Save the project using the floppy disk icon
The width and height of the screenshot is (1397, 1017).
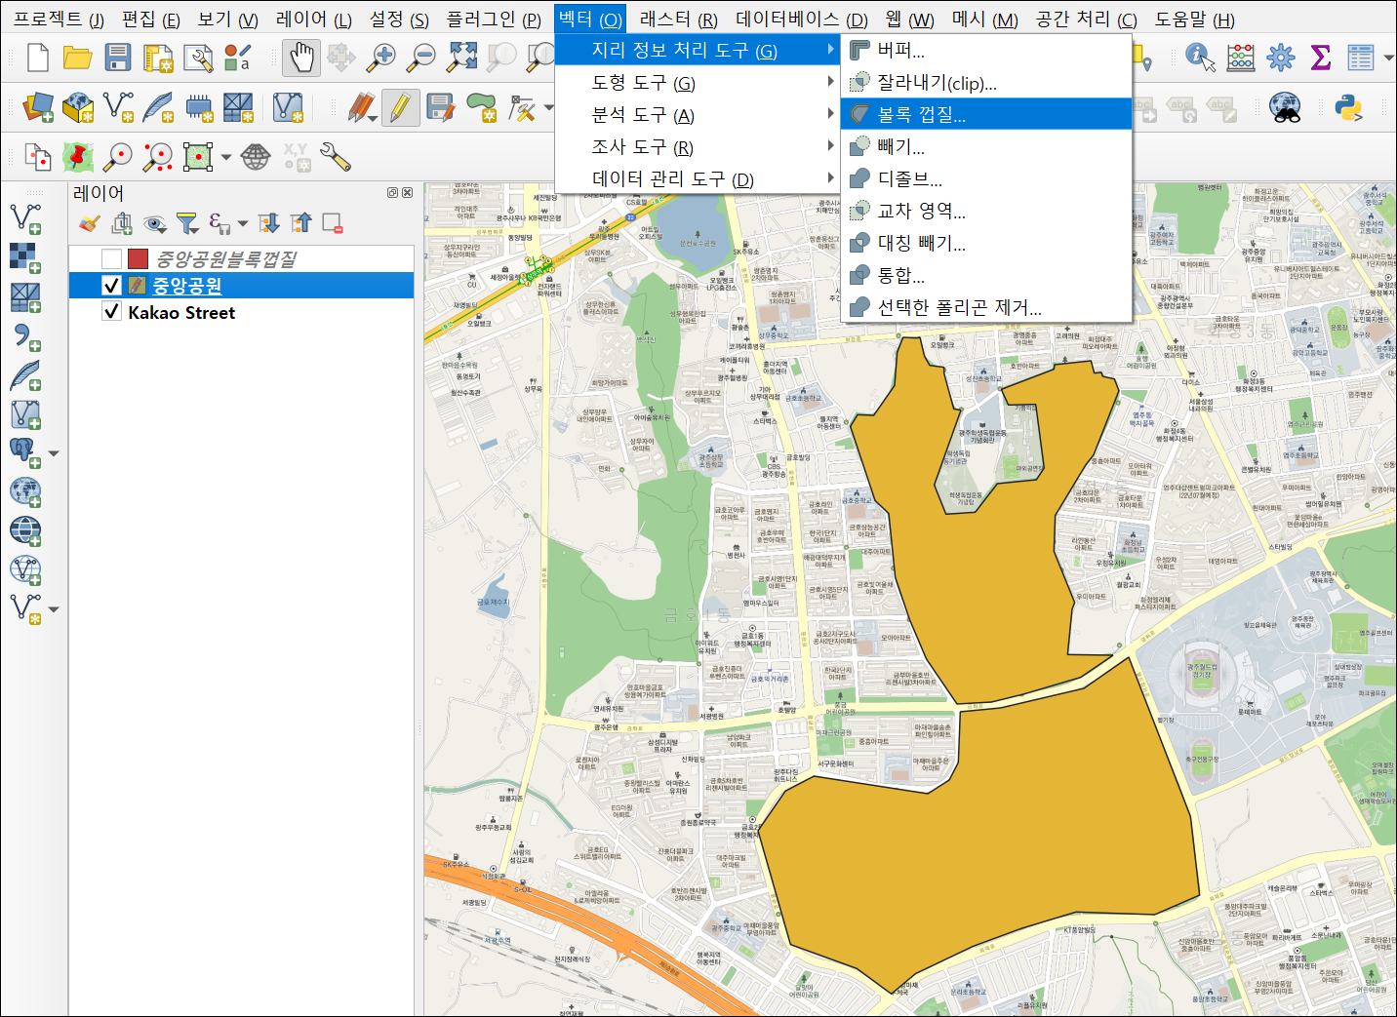point(118,58)
